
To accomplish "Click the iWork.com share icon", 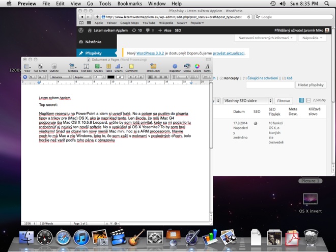I will (x=153, y=68).
